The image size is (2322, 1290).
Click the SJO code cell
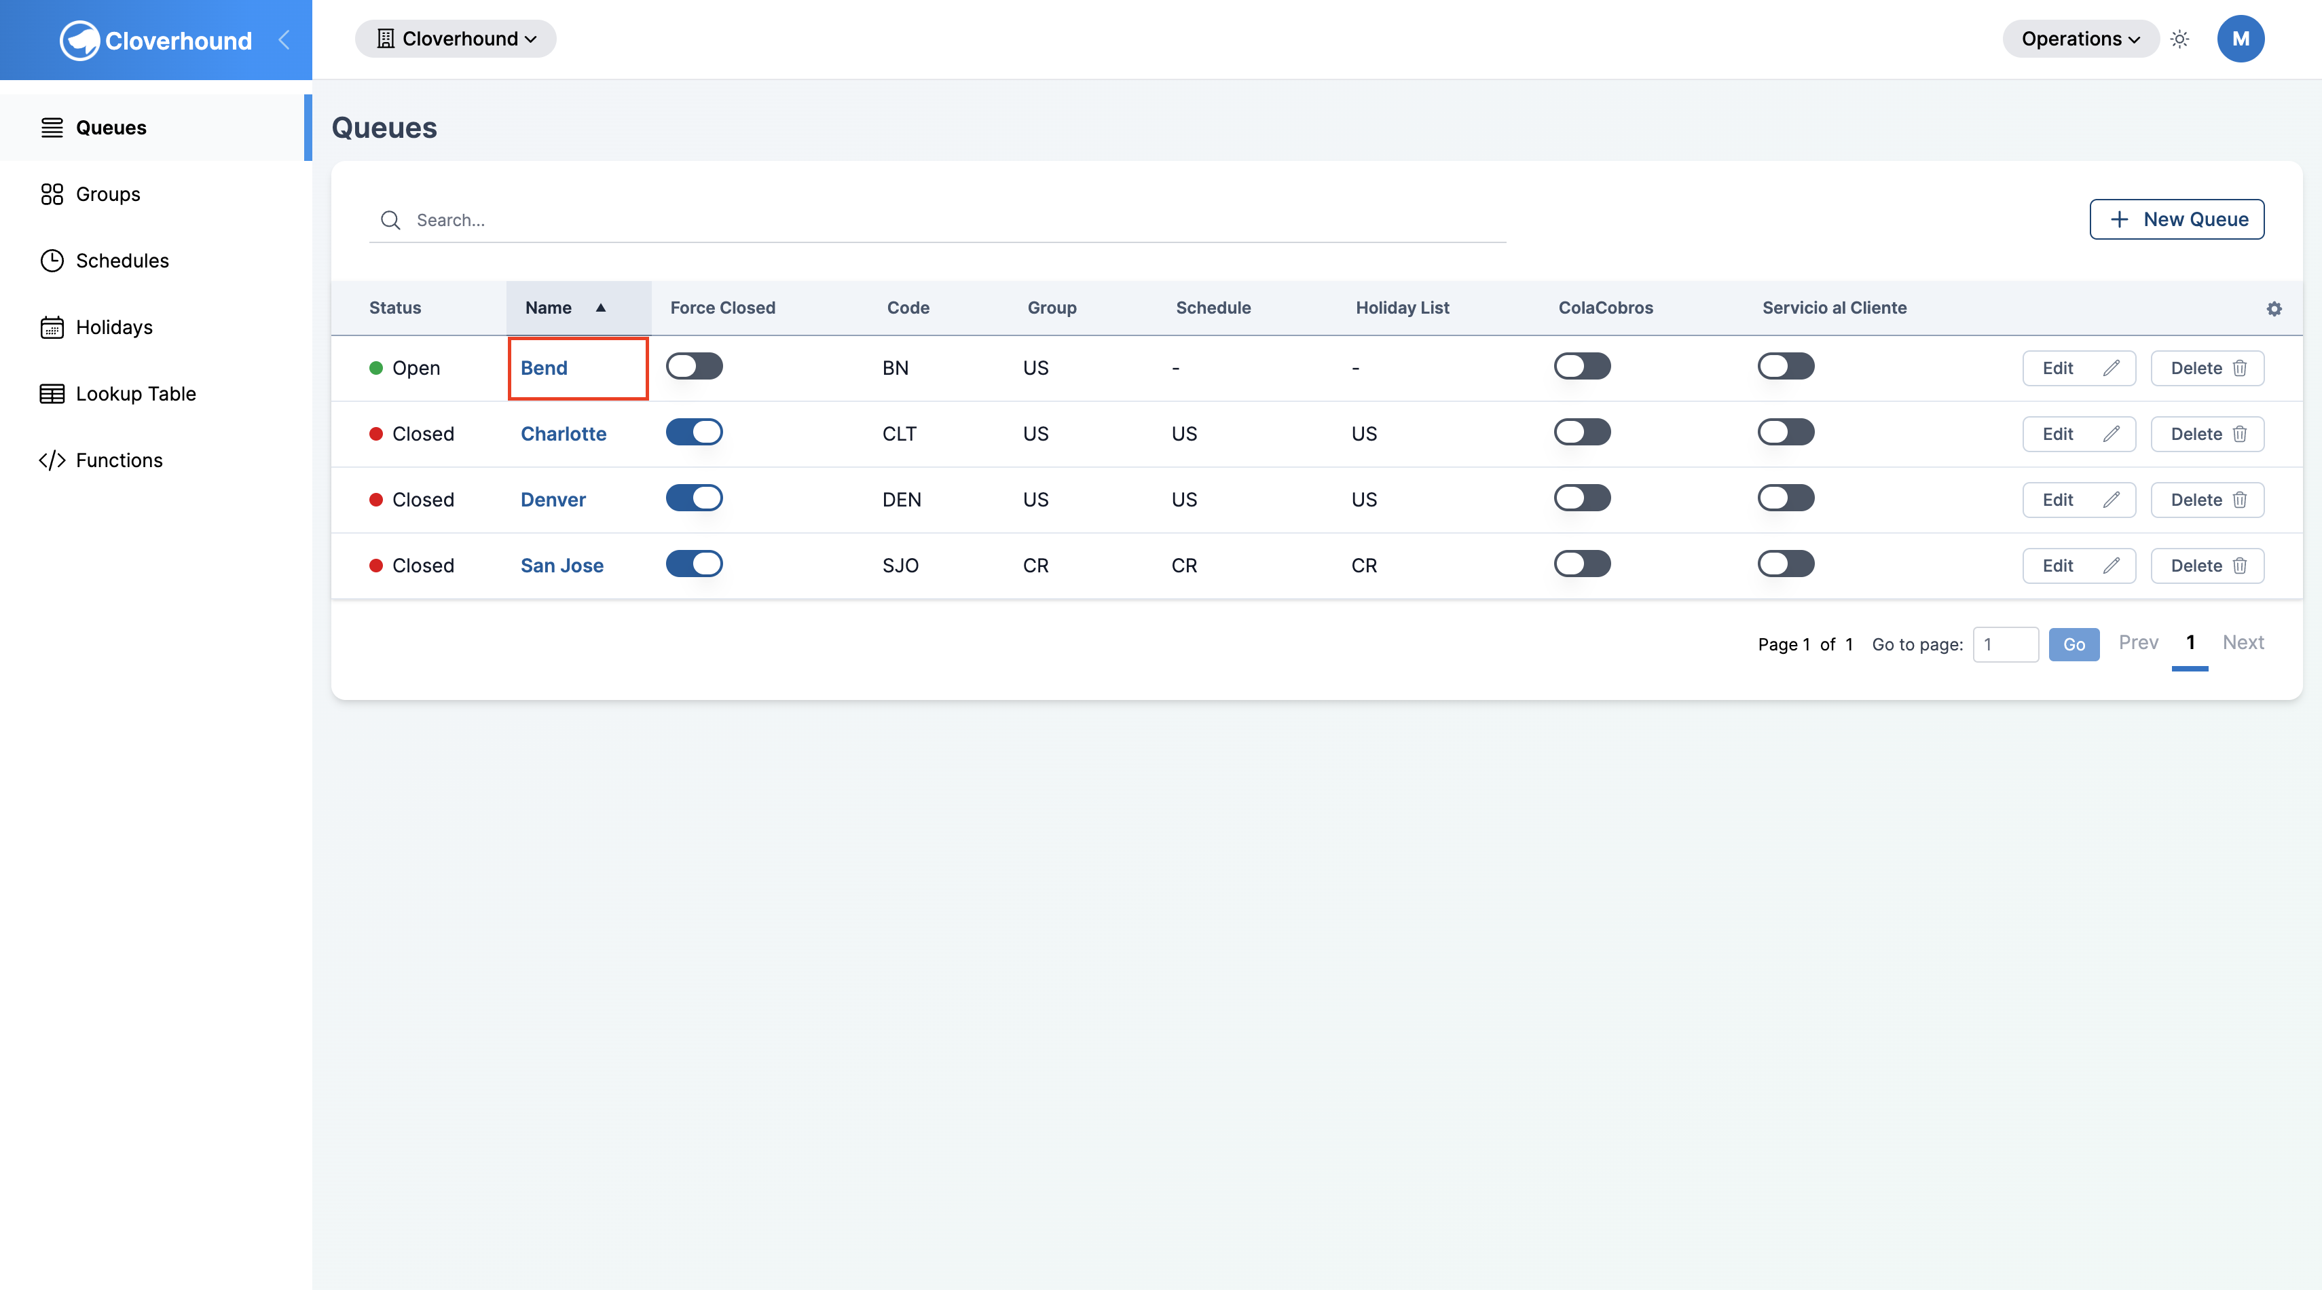[900, 565]
